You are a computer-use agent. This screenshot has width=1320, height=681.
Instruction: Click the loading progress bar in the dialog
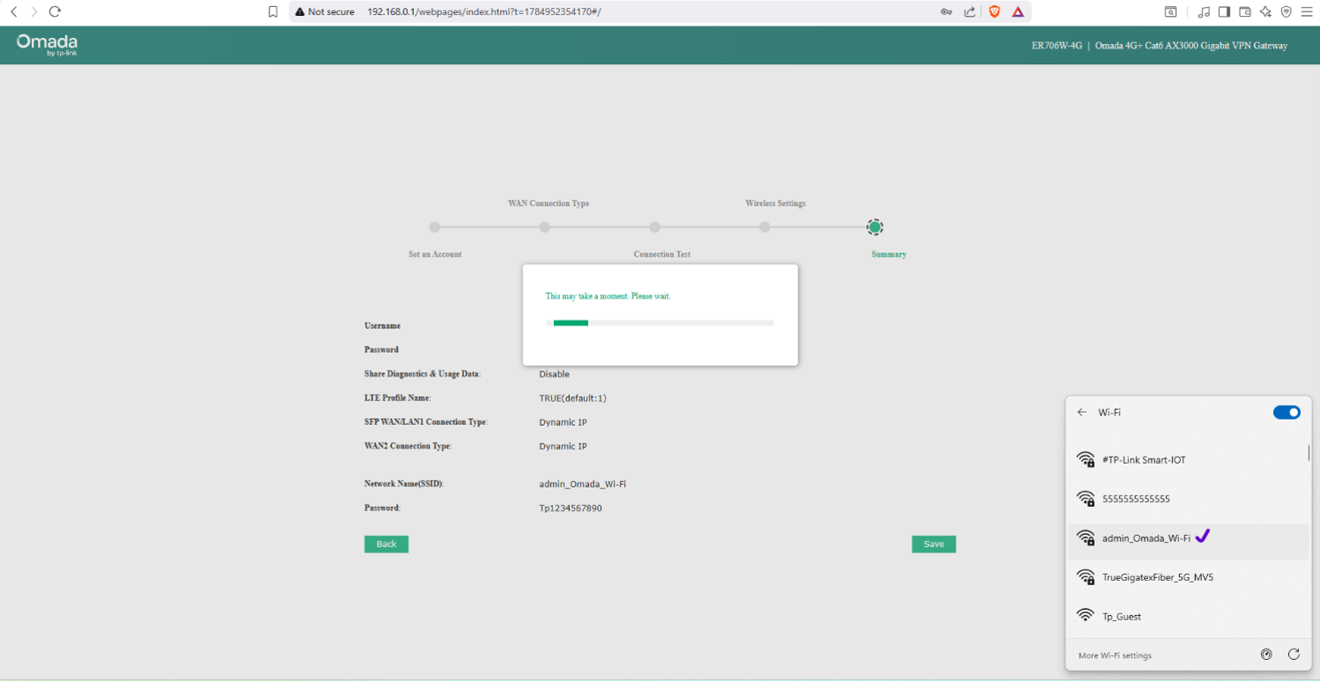click(x=660, y=323)
